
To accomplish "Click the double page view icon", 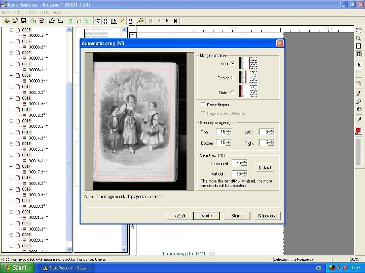I will (358, 54).
